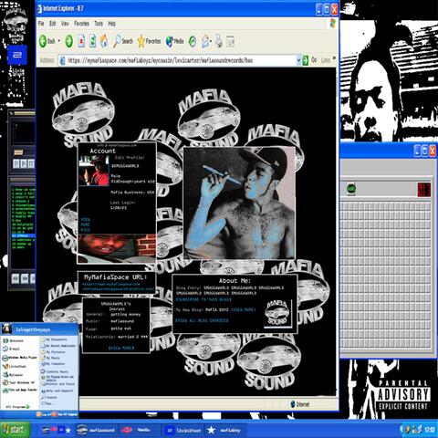The height and width of the screenshot is (438, 438).
Task: Click pause button in media player
Action: 31,163
